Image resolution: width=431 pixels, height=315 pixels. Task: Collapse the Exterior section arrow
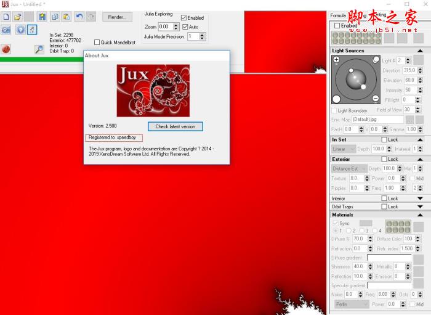point(420,159)
